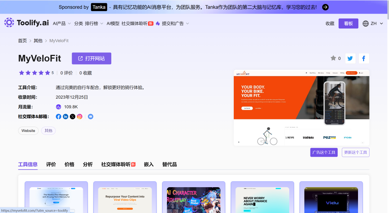Click the 0 评价 text

(x=67, y=73)
